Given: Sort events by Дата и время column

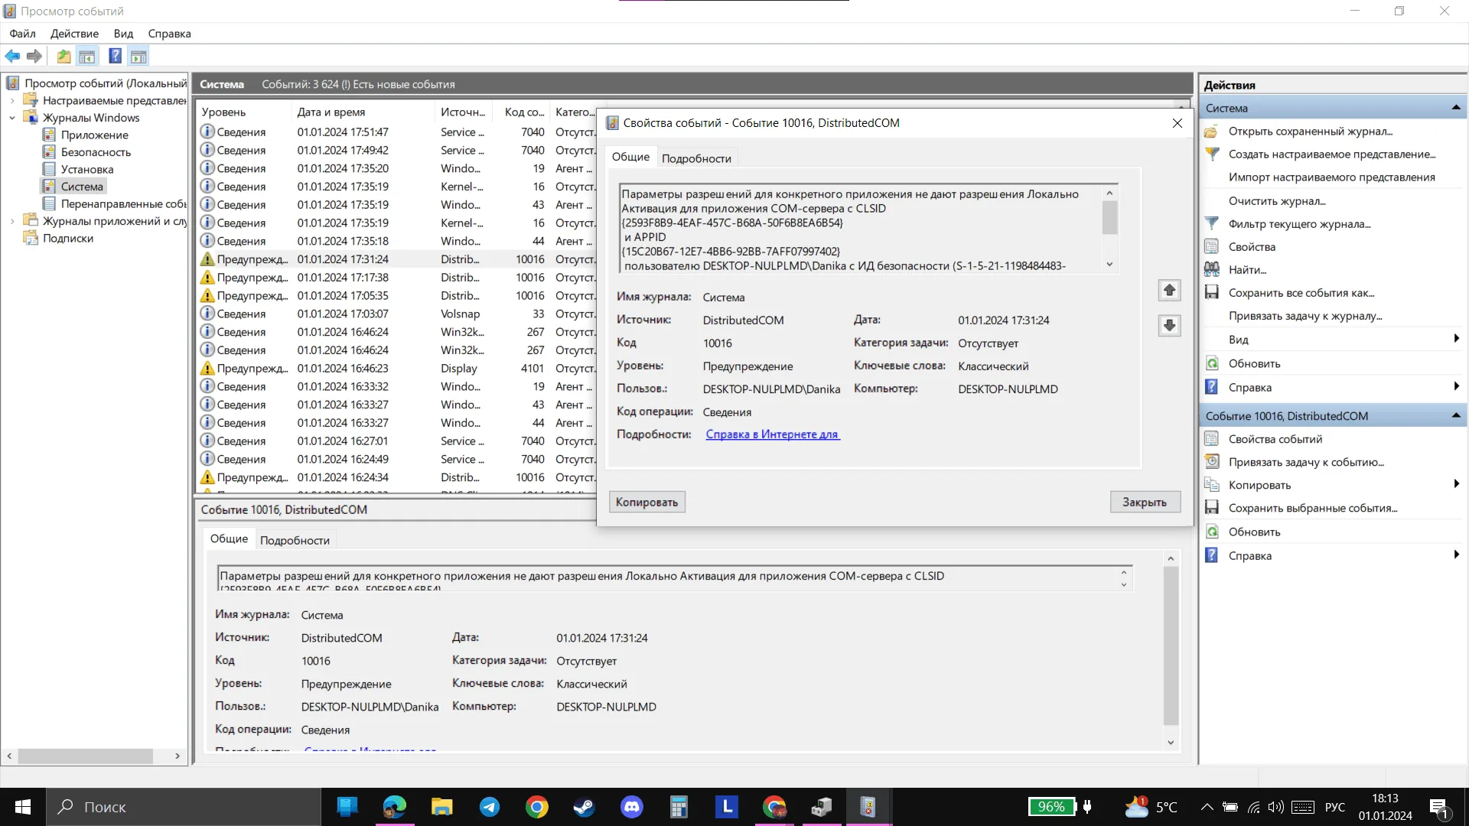Looking at the screenshot, I should tap(363, 112).
